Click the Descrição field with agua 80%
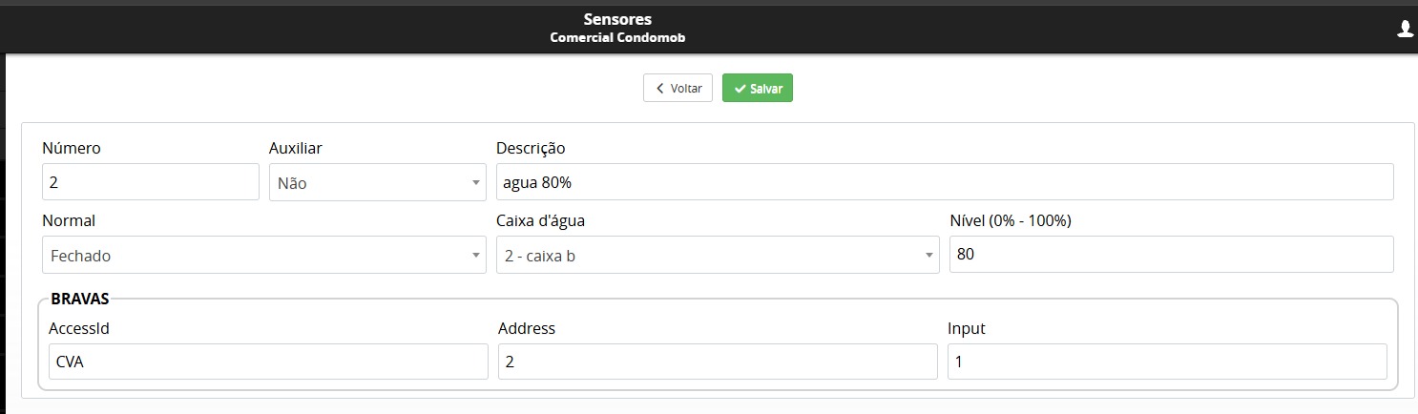The width and height of the screenshot is (1418, 414). click(945, 182)
